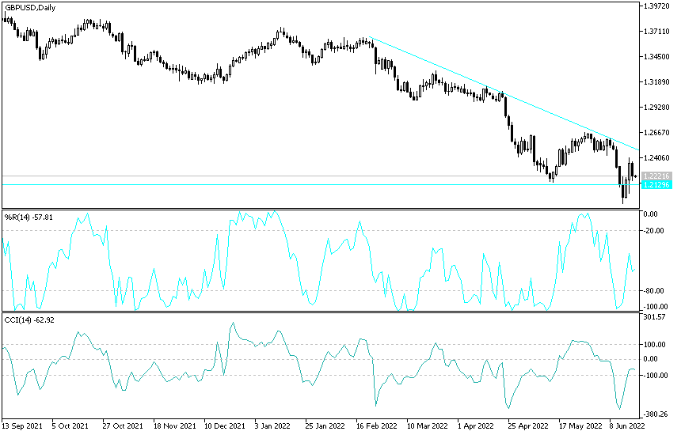Click the GBPUSD,Daily chart title
The width and height of the screenshot is (681, 435).
30,8
